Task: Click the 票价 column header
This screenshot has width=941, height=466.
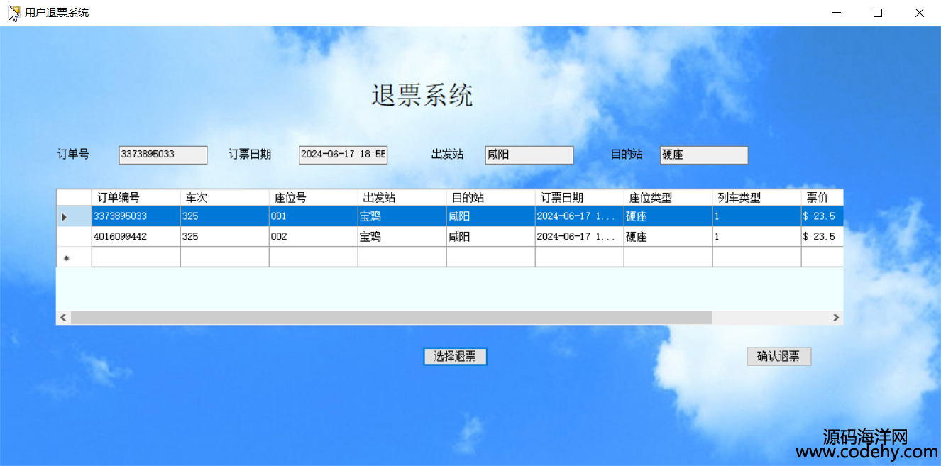Action: (x=822, y=198)
